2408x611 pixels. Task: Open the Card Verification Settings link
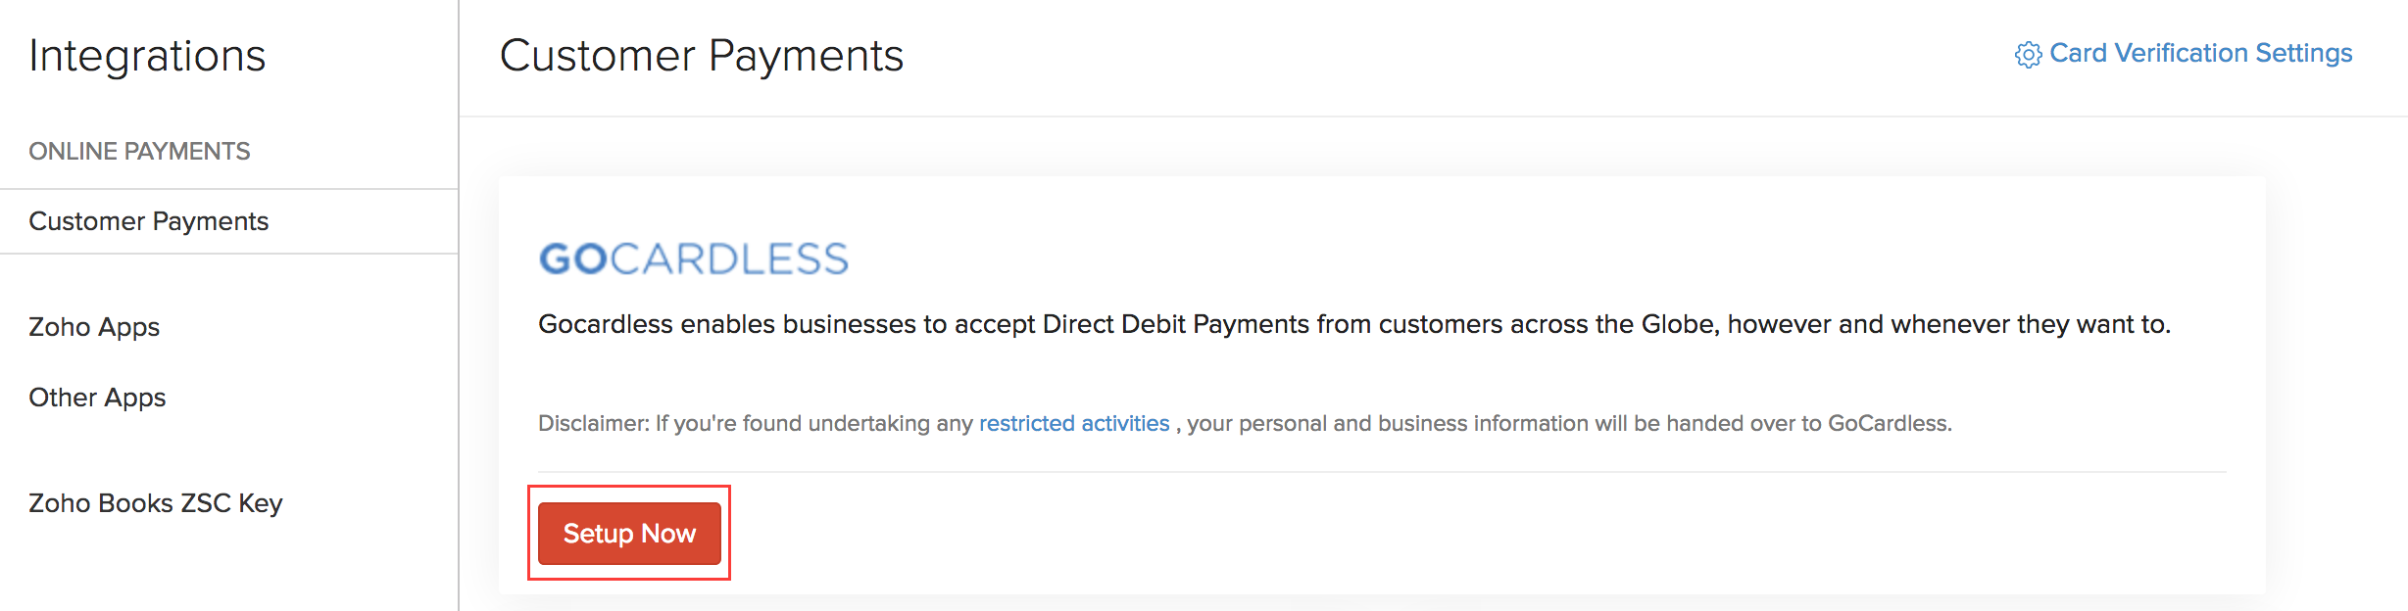tap(2200, 53)
